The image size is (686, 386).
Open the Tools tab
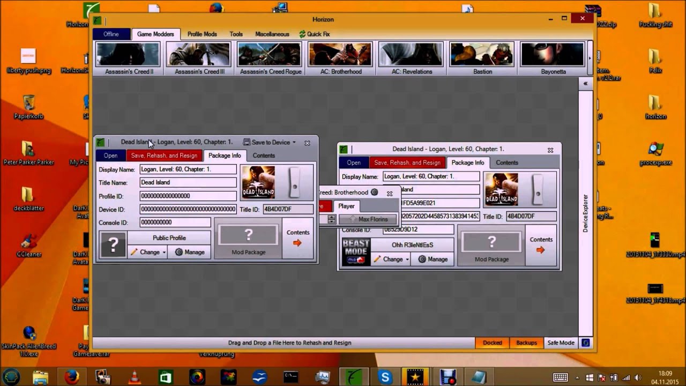click(x=236, y=34)
